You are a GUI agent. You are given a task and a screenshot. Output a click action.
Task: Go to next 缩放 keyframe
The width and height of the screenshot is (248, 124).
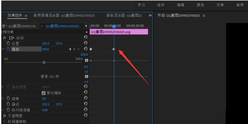(x=79, y=49)
